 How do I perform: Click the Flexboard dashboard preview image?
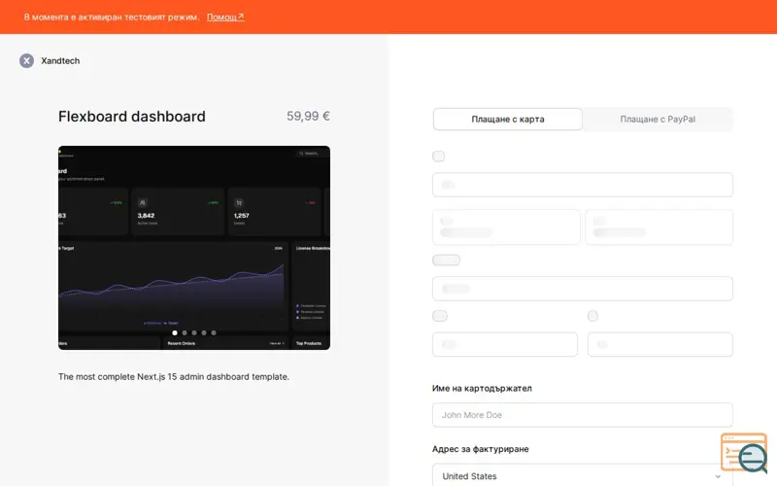tap(194, 248)
